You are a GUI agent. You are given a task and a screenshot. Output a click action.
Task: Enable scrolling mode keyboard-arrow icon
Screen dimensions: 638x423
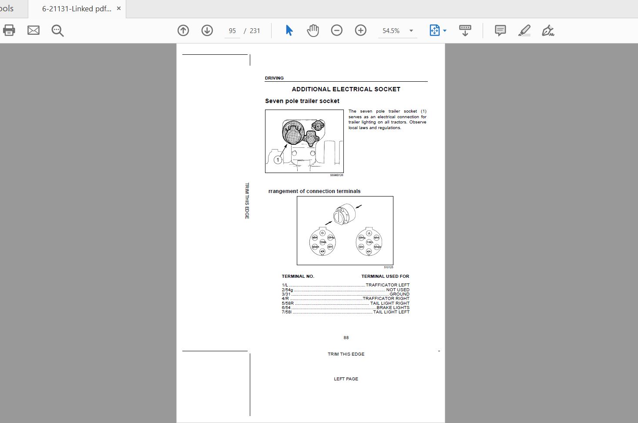point(465,30)
